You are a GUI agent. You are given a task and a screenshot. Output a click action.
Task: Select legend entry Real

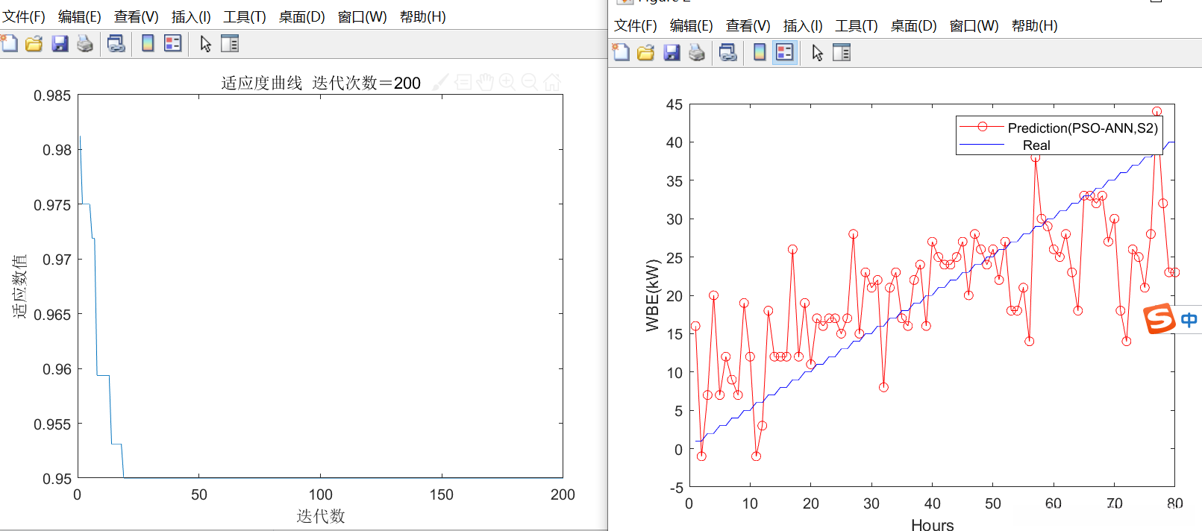click(1036, 145)
